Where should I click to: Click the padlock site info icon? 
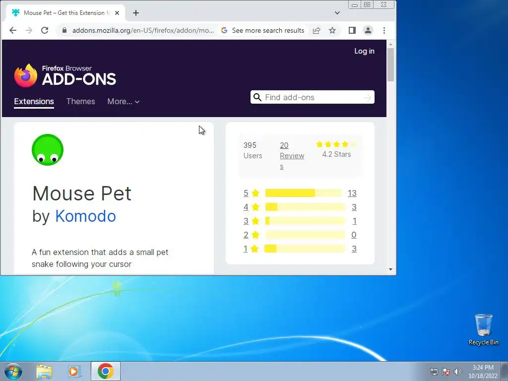pyautogui.click(x=64, y=30)
